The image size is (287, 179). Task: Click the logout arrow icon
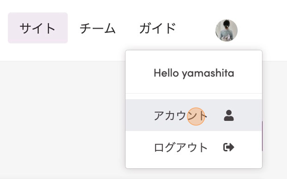[229, 147]
